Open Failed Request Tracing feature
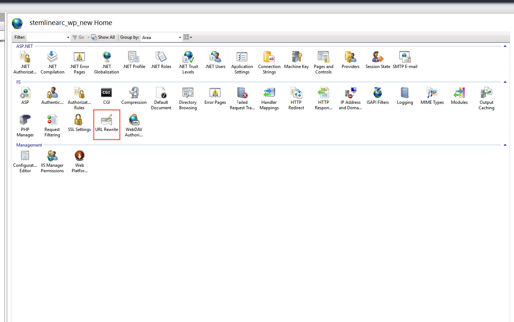Viewport: 514px width, 322px height. tap(242, 98)
